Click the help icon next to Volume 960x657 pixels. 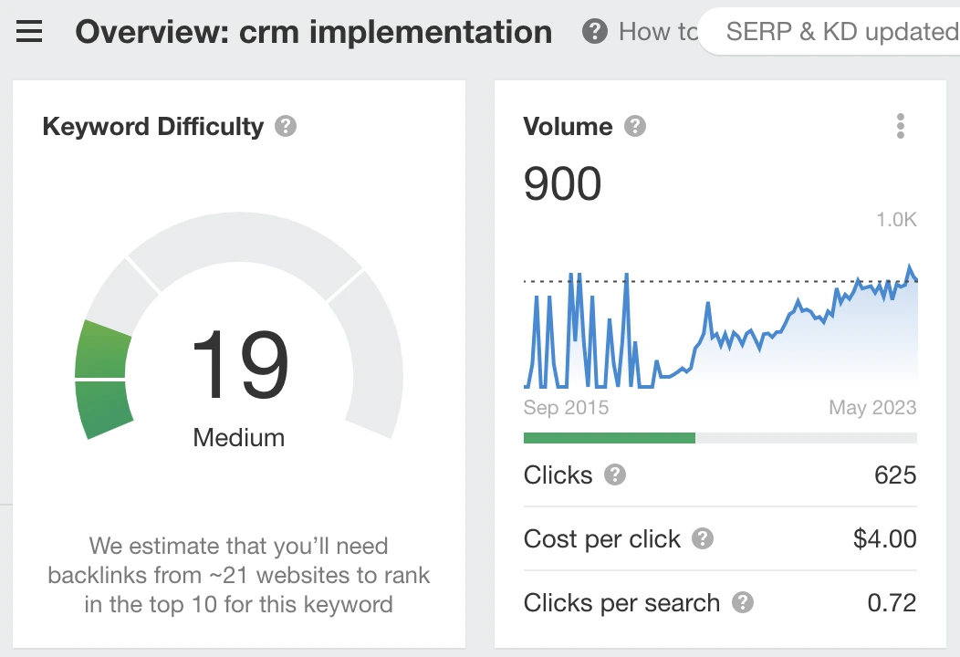tap(634, 126)
